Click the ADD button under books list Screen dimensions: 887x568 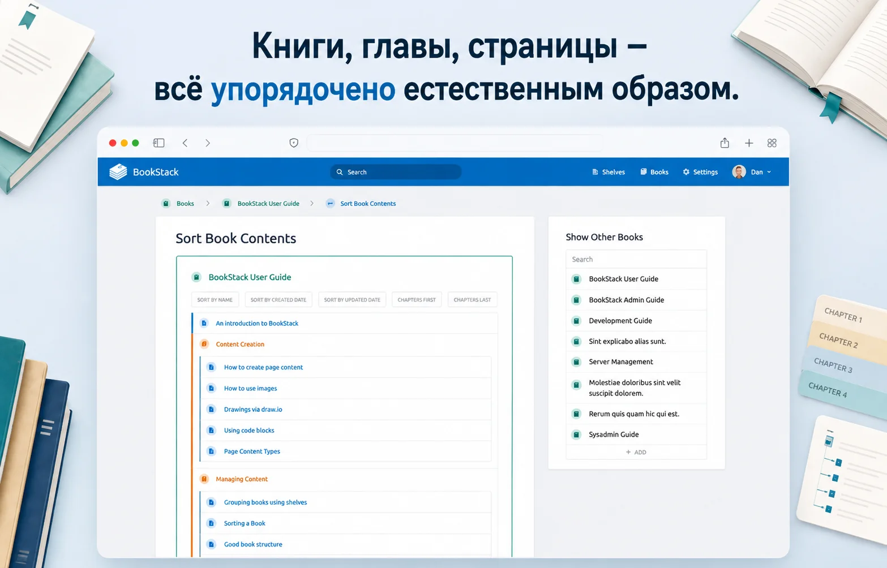tap(636, 452)
